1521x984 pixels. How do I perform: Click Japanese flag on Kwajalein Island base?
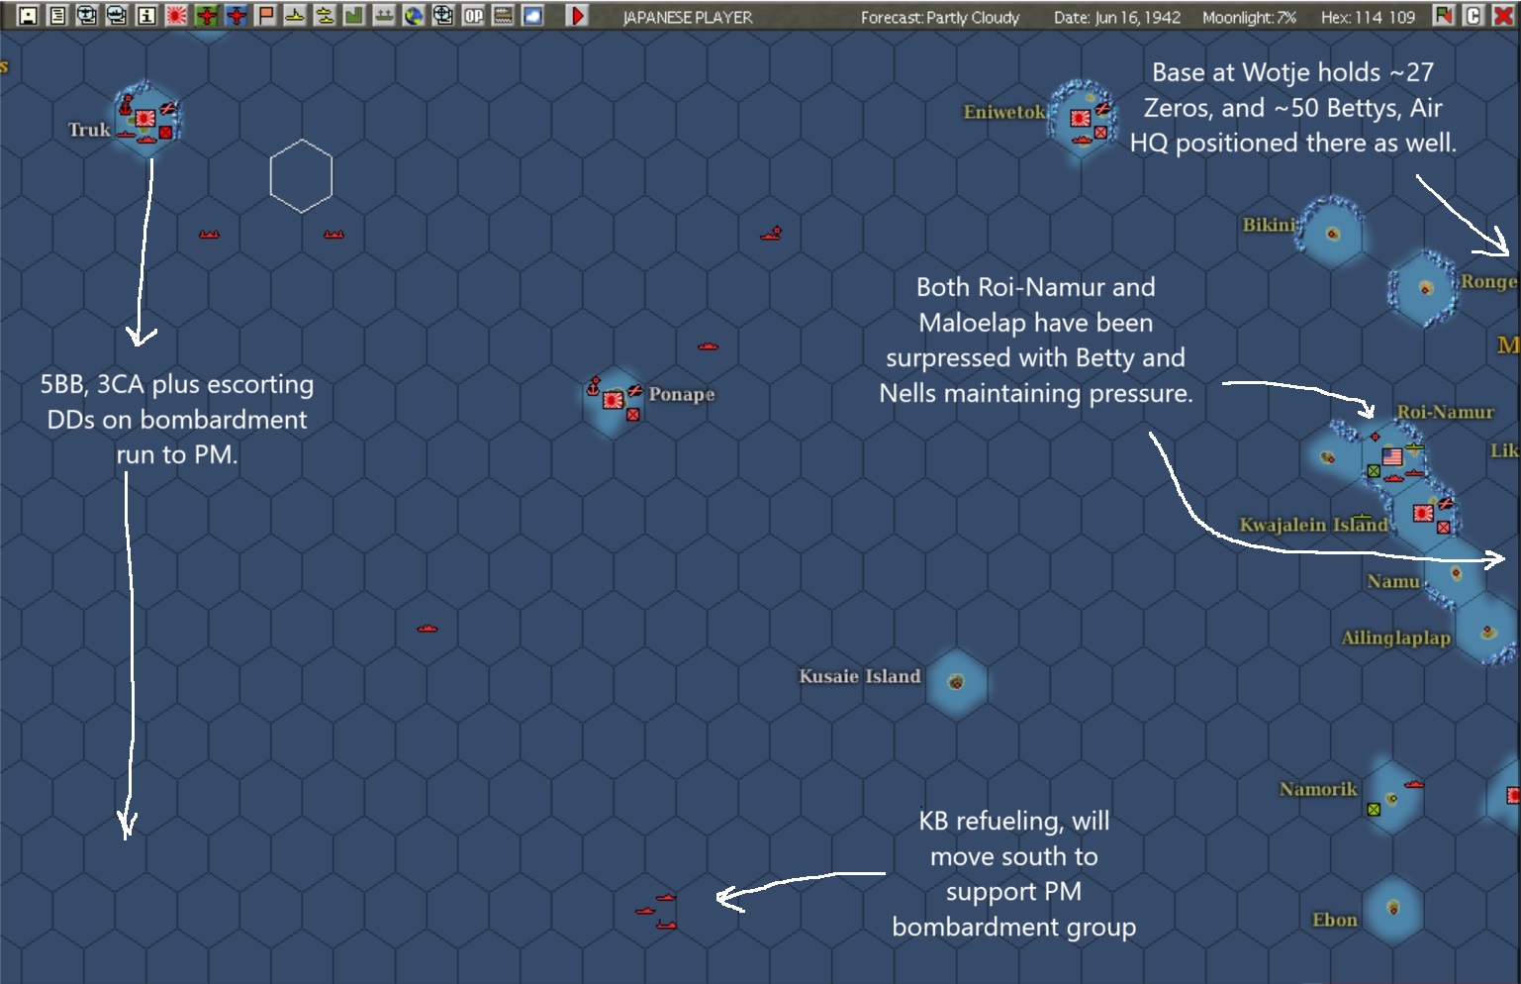point(1424,513)
